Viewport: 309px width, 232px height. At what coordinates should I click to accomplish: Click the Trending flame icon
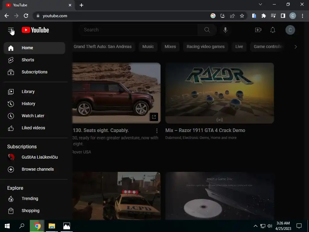[x=11, y=199]
